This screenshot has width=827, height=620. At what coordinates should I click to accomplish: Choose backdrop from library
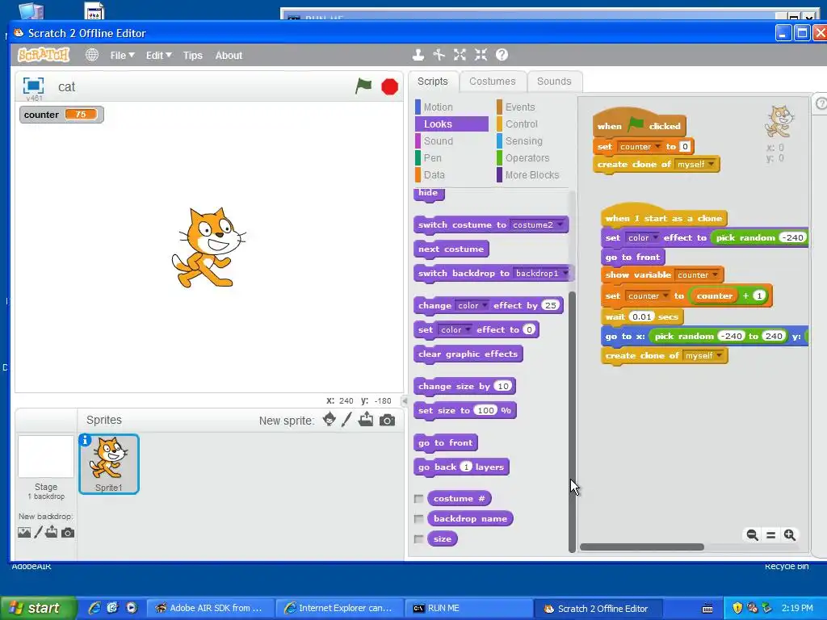[24, 533]
